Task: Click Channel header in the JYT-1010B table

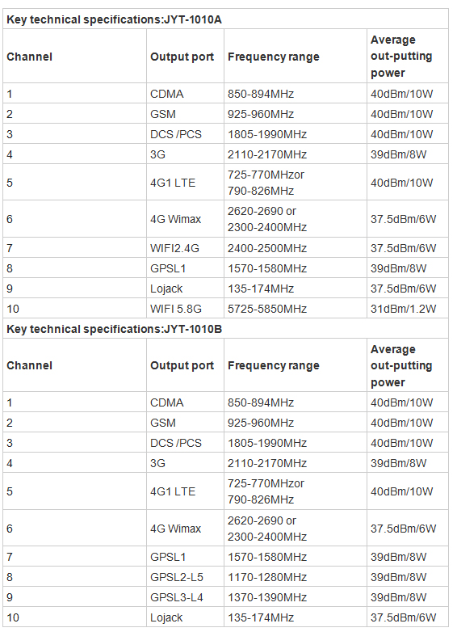Action: [29, 365]
